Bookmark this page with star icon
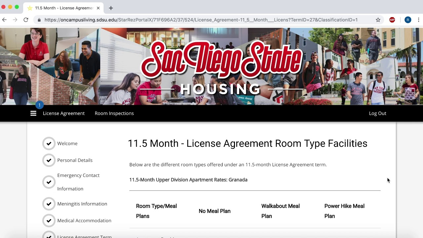Viewport: 423px width, 238px height. (378, 20)
